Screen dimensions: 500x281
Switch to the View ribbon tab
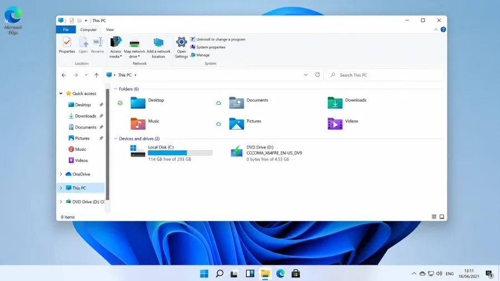109,29
